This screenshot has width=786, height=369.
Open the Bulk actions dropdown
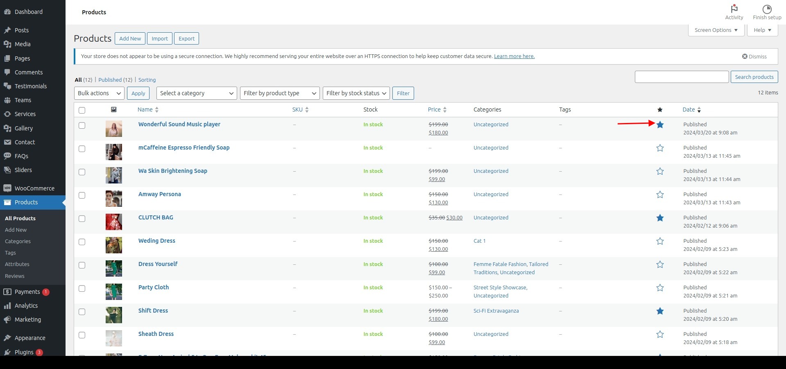[99, 93]
